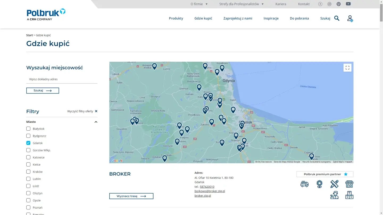The height and width of the screenshot is (215, 383).
Task: Click the address search input field
Action: 62,79
